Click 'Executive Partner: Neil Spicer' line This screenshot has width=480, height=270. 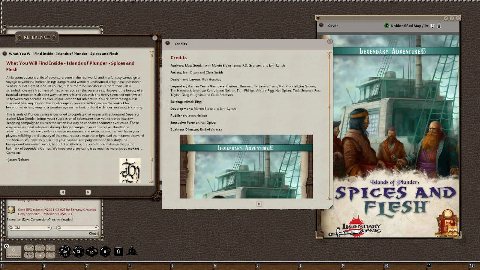pos(193,123)
